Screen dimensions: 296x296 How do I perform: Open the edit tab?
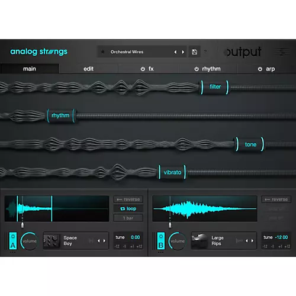(88, 69)
